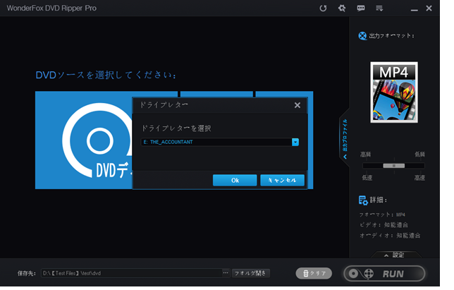454x290 pixels.
Task: Open the menu list icon in title bar
Action: tap(379, 8)
